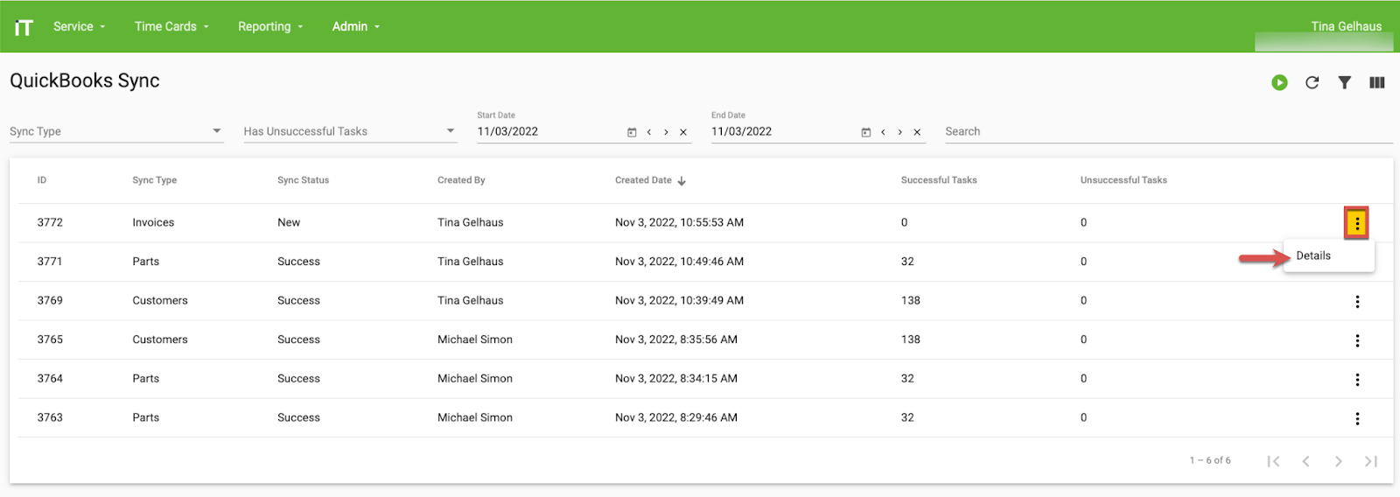Viewport: 1400px width, 497px height.
Task: Clear the End Date value
Action: tap(917, 132)
